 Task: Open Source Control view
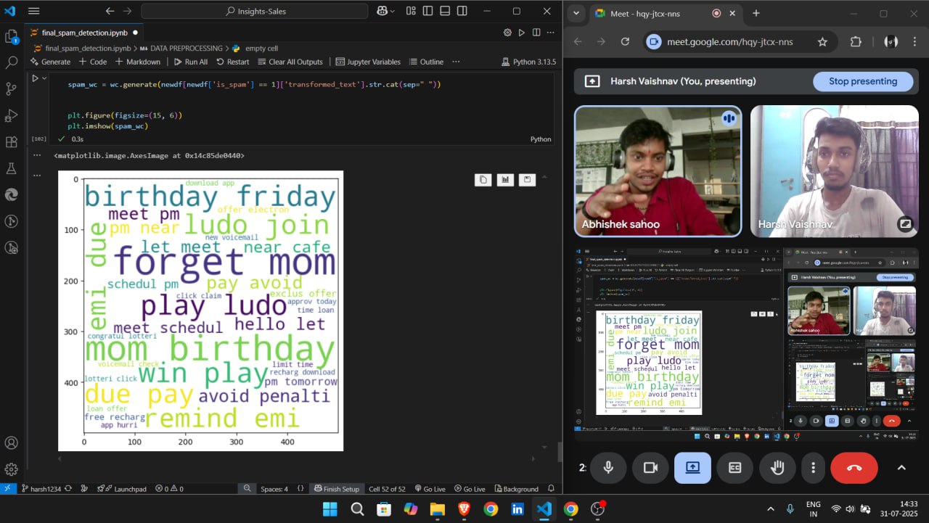(11, 89)
